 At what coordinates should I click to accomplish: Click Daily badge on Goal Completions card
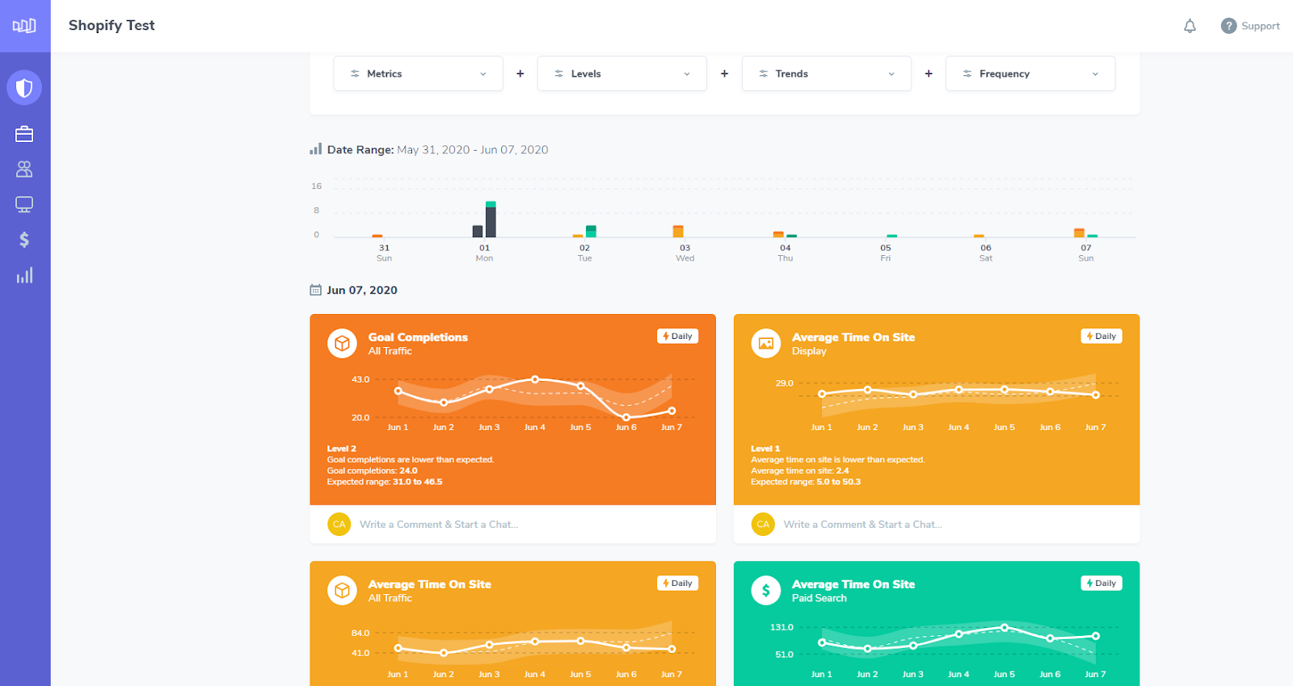coord(677,337)
